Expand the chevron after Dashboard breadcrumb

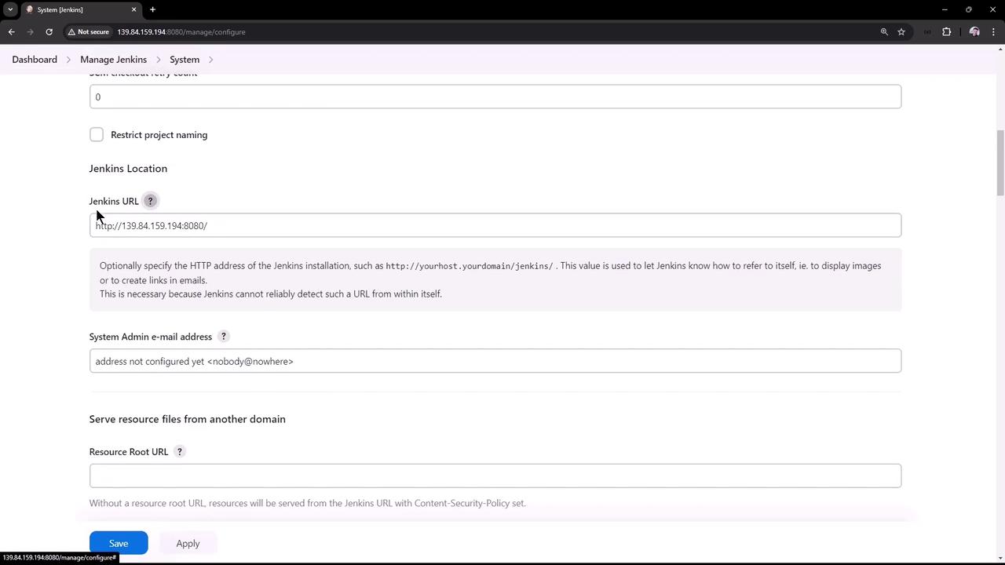click(68, 60)
